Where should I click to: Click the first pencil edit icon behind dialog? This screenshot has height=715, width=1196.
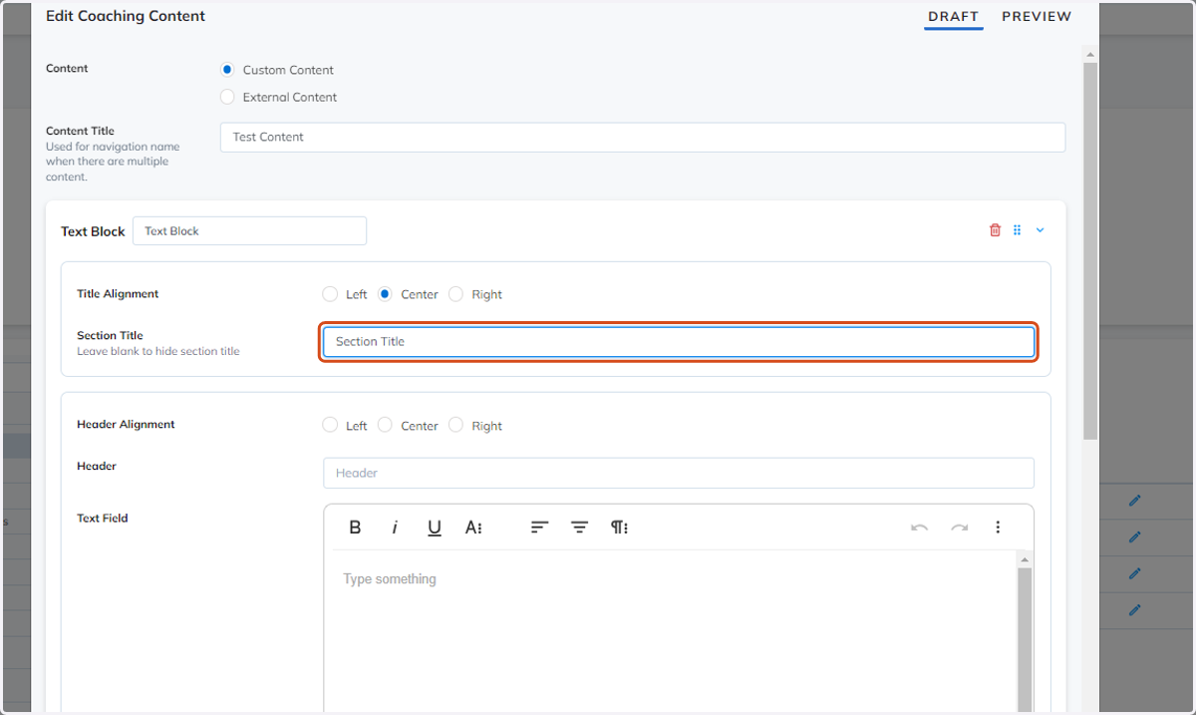point(1134,501)
